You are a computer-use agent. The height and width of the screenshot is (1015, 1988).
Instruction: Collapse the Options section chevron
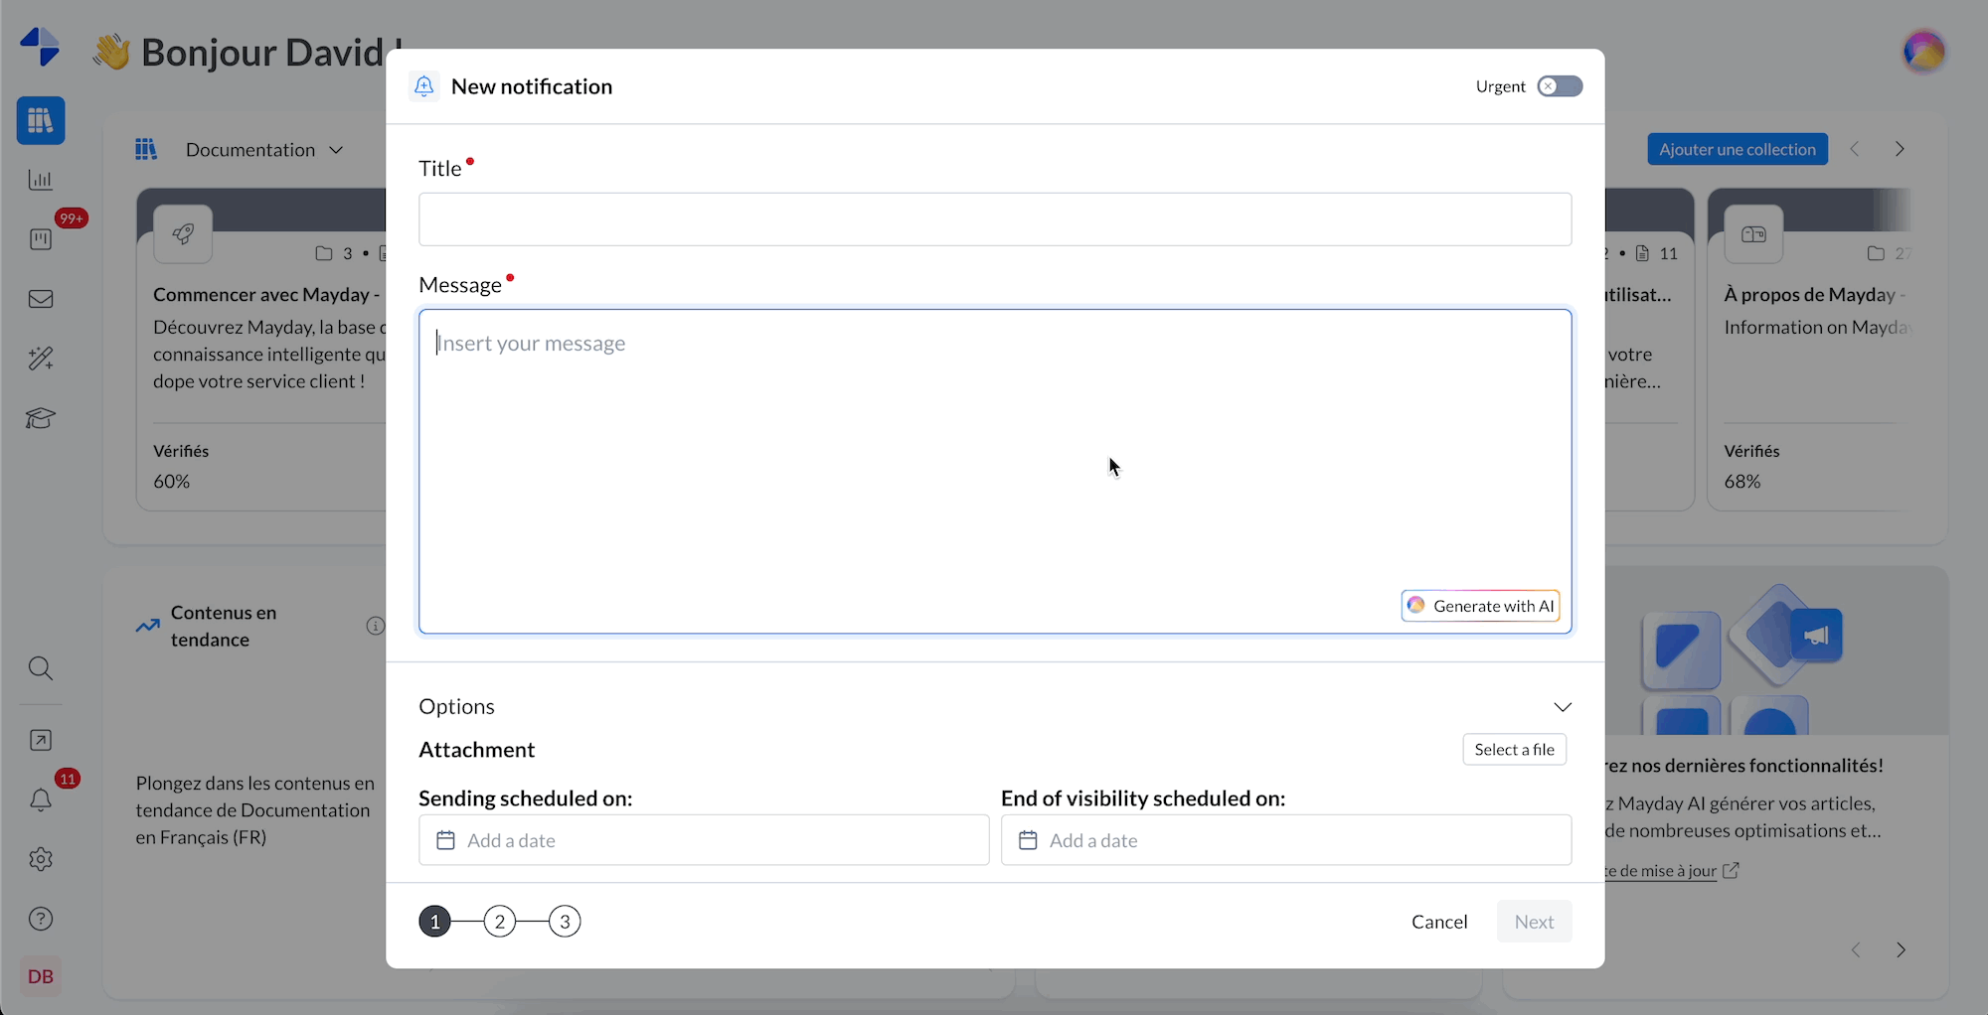(1563, 707)
